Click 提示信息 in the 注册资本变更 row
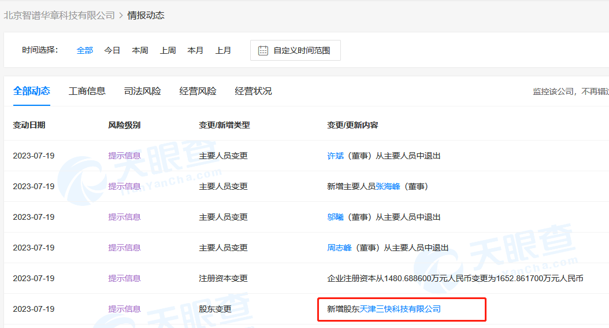The image size is (609, 328). tap(124, 279)
